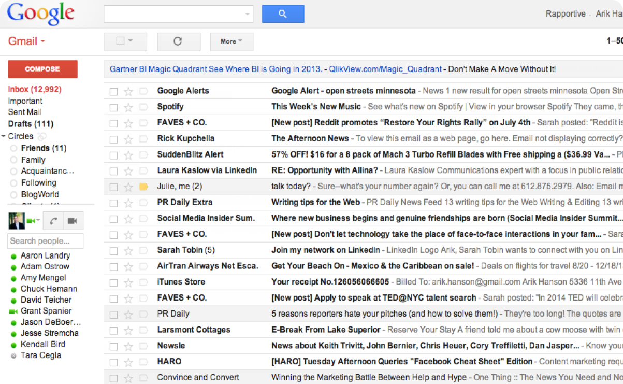Mark the HARO email as important

click(x=143, y=362)
